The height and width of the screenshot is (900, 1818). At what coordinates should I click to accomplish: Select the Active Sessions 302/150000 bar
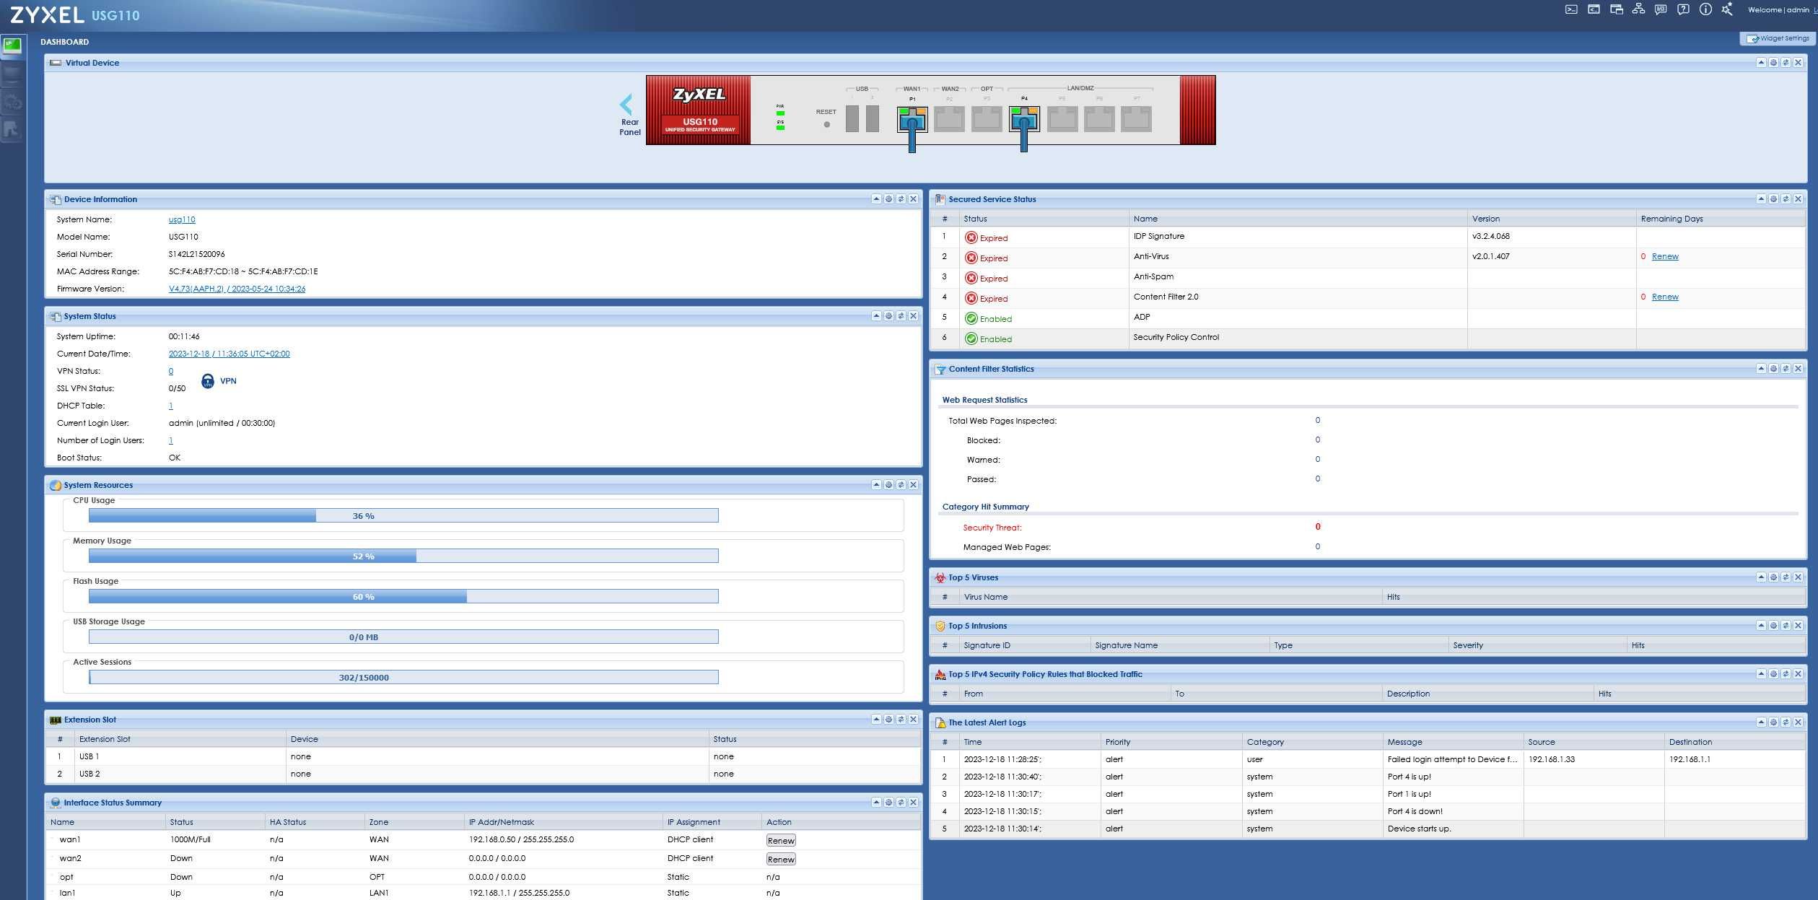tap(403, 677)
